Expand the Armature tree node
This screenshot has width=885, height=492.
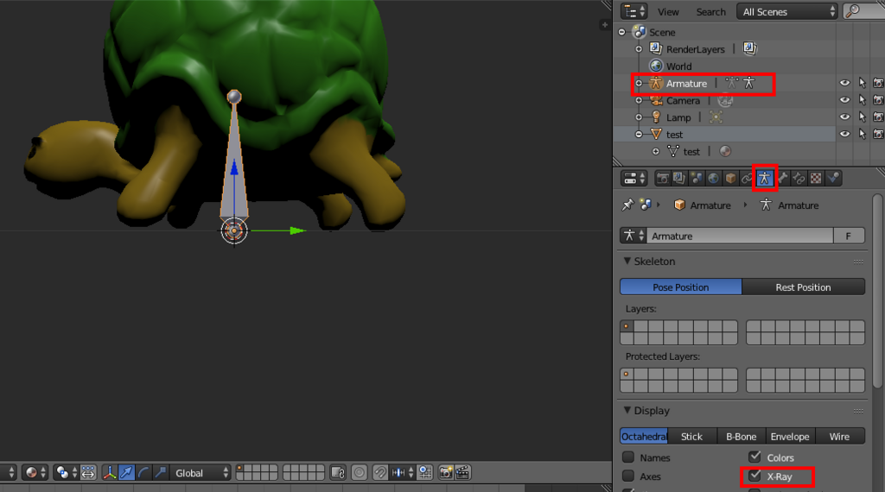point(639,84)
